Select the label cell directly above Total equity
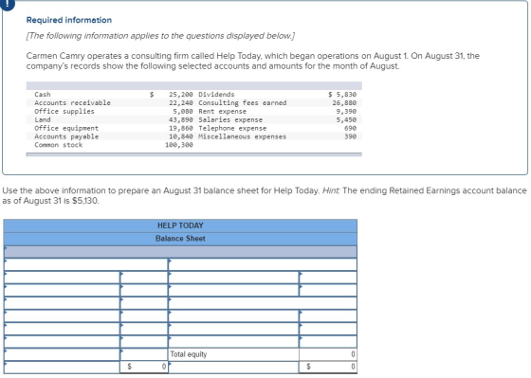 pyautogui.click(x=233, y=341)
